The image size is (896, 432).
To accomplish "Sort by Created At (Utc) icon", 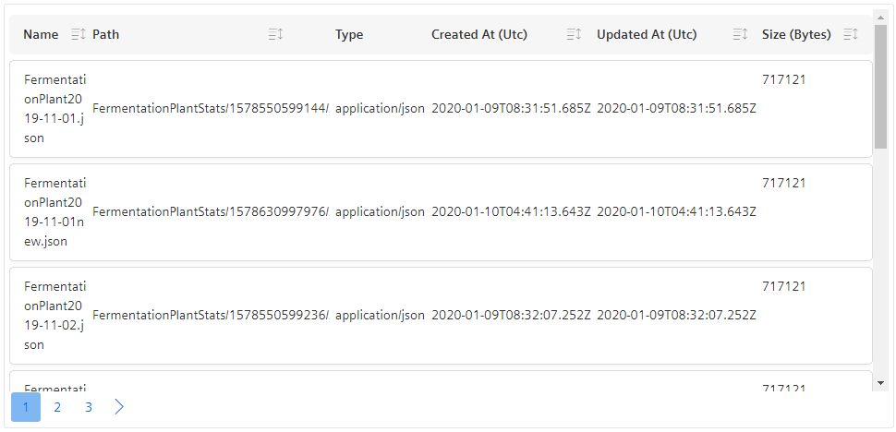I will click(574, 35).
